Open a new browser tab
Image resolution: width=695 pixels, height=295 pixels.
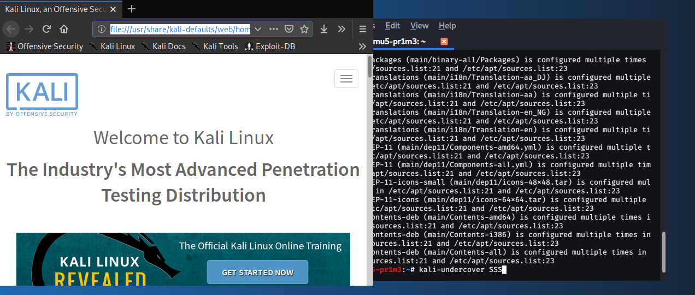click(x=131, y=9)
